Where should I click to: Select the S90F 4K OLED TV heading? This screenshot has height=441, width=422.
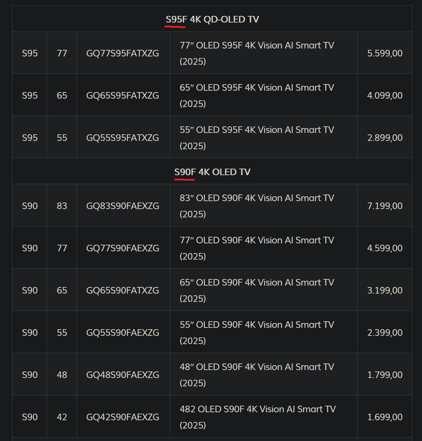[212, 172]
